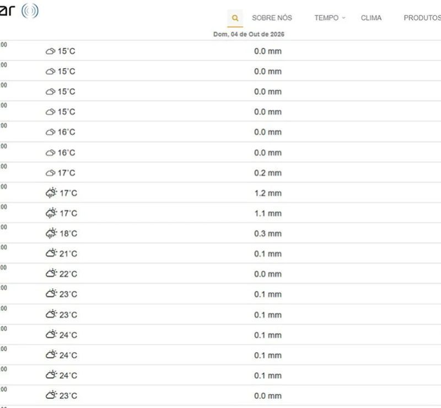Select the 0.0 mm value in the 22°C row
Screen dimensions: 441x408
tap(268, 274)
